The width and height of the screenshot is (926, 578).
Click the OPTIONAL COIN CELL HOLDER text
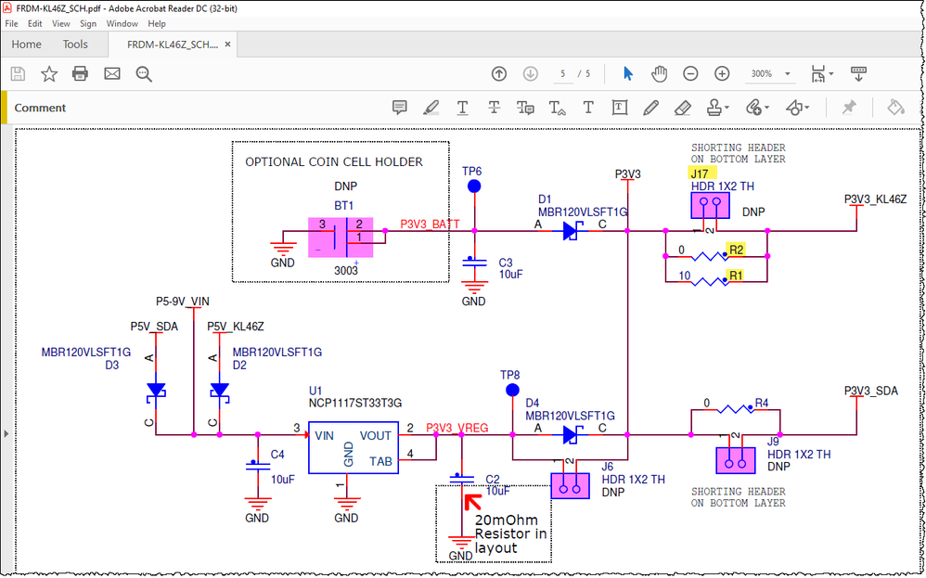[334, 161]
